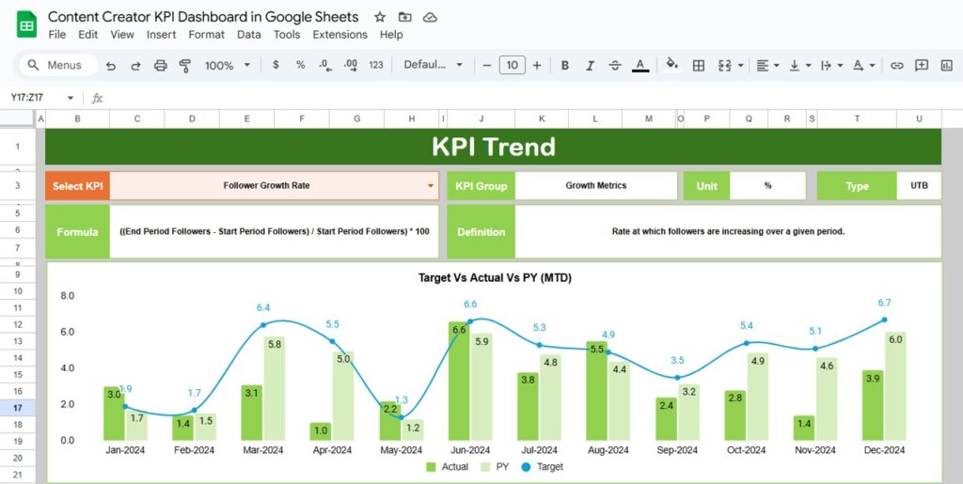Click the Actual legend entry

pyautogui.click(x=447, y=467)
